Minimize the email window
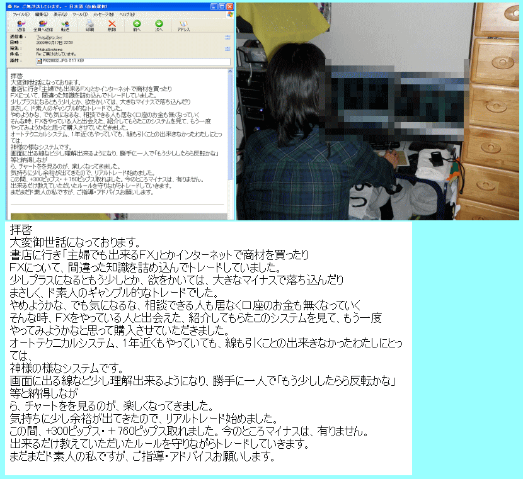 click(x=214, y=6)
